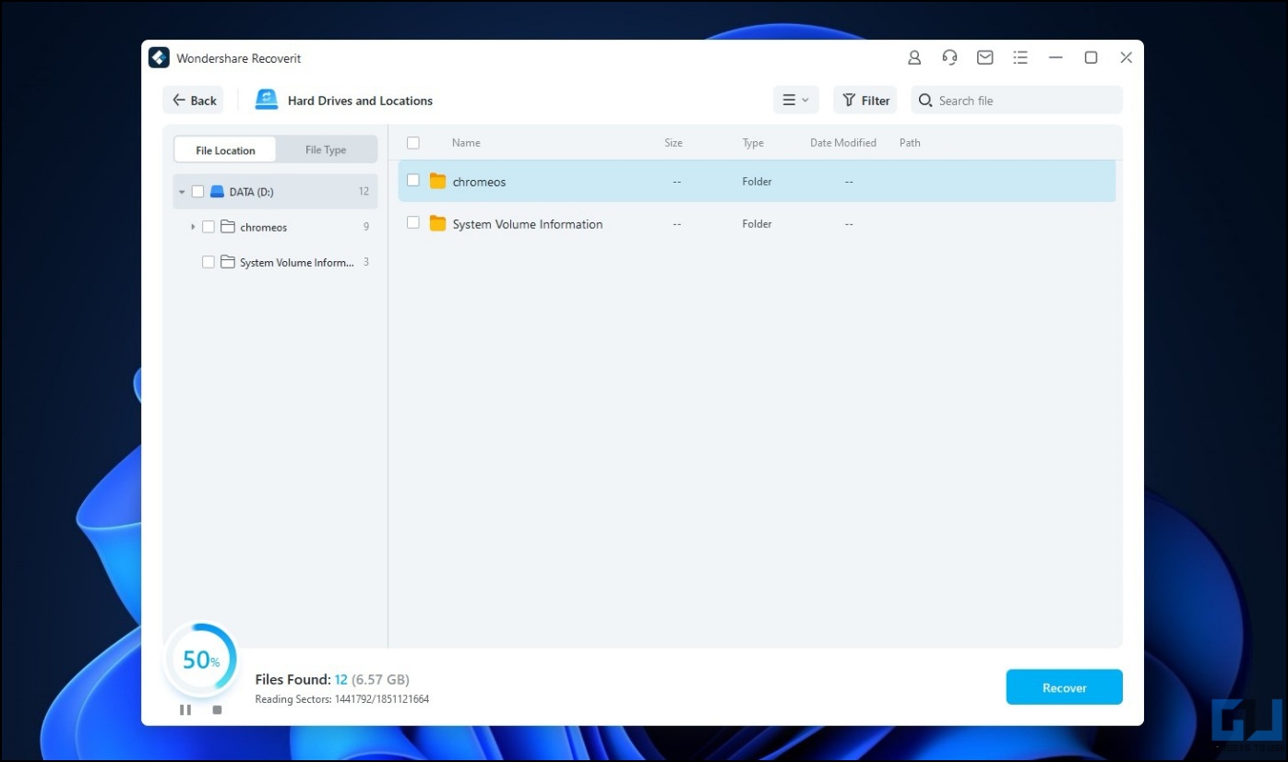Click the magnifier icon in search box
The image size is (1288, 762).
point(925,101)
